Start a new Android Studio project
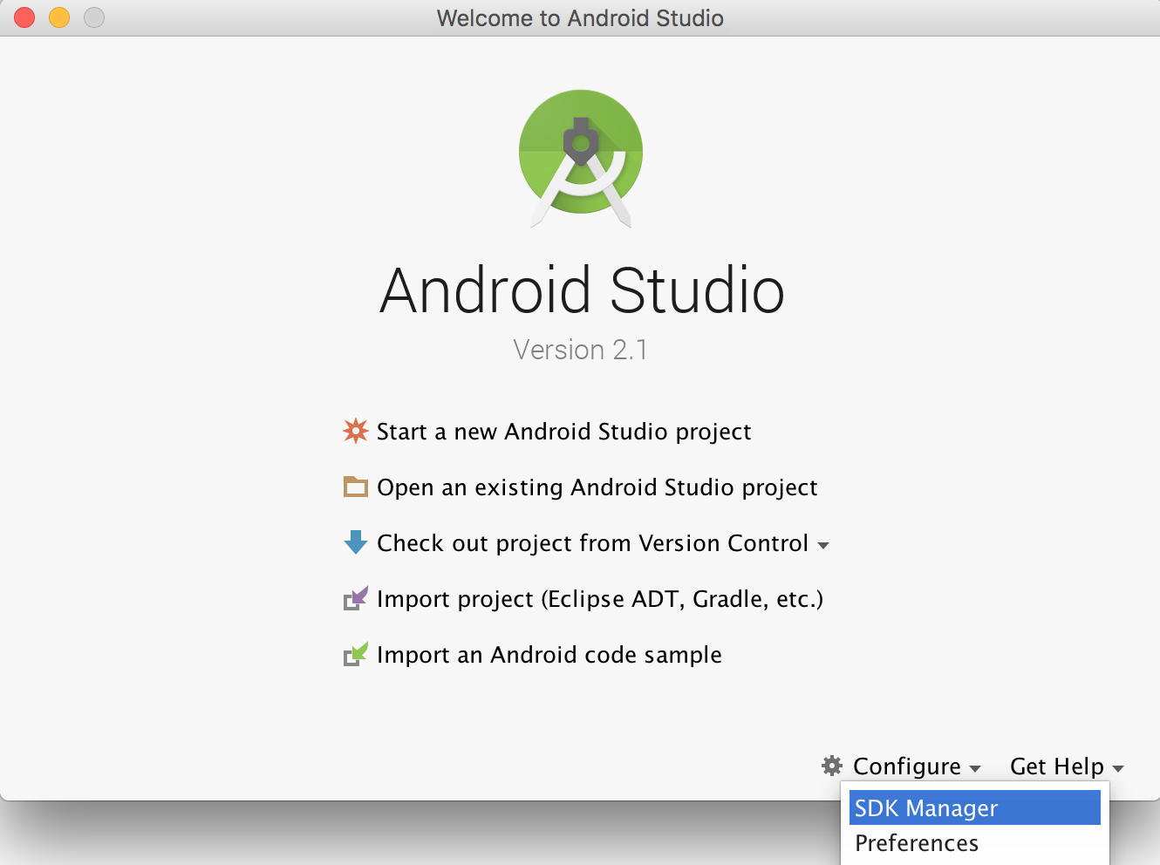The width and height of the screenshot is (1160, 865). (x=563, y=431)
